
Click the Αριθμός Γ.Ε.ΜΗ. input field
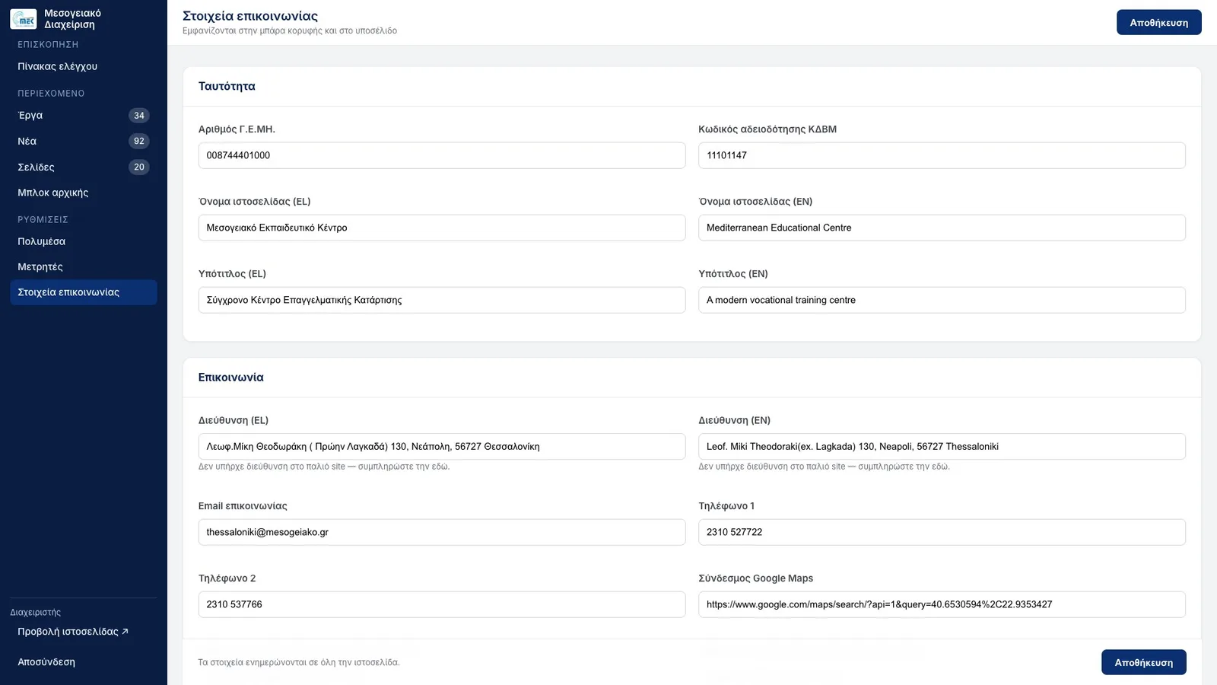tap(442, 155)
